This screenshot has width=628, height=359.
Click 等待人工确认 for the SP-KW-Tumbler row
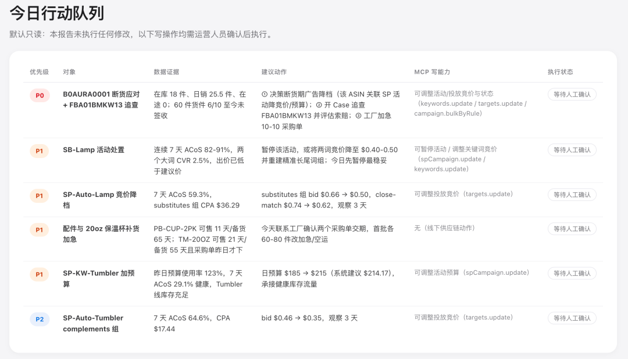point(572,274)
